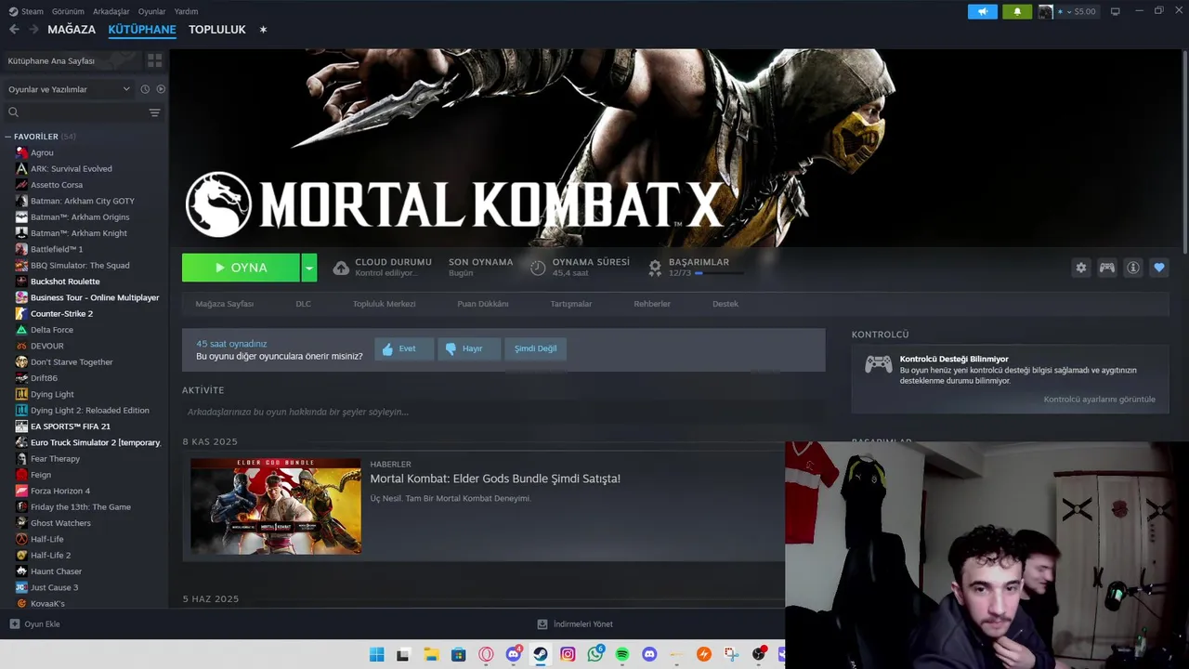1189x669 pixels.
Task: Open Spotify from the taskbar
Action: (x=621, y=654)
